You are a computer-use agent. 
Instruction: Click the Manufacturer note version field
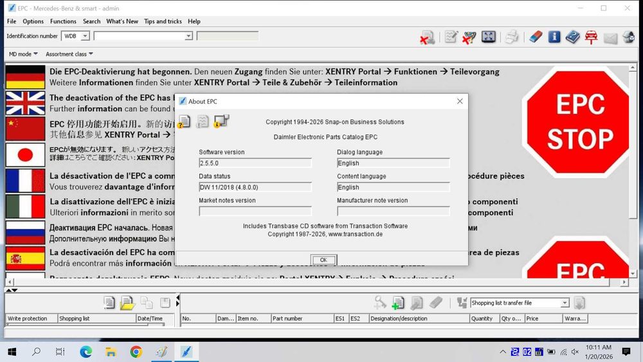click(x=394, y=211)
